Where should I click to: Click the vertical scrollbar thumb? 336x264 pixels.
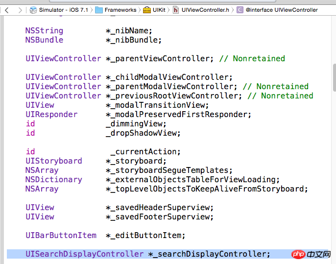click(x=334, y=77)
